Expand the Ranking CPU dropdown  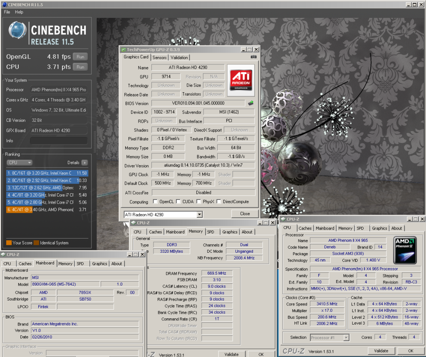point(19,162)
